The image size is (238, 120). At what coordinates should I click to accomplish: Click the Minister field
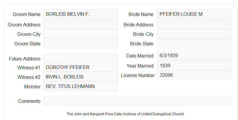[x=80, y=86]
